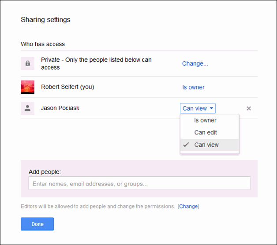The image size is (277, 245).
Task: Choose Can edit in the permission menu
Action: 206,132
